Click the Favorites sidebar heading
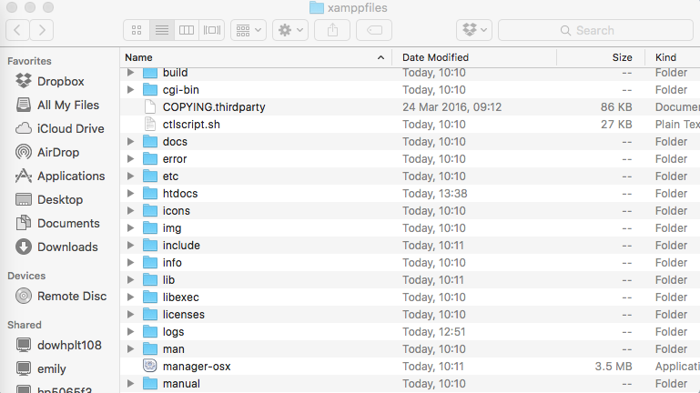The height and width of the screenshot is (393, 700). coord(29,61)
